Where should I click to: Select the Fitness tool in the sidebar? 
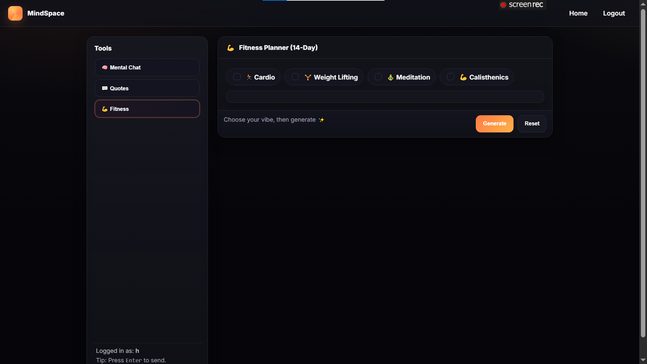point(147,109)
